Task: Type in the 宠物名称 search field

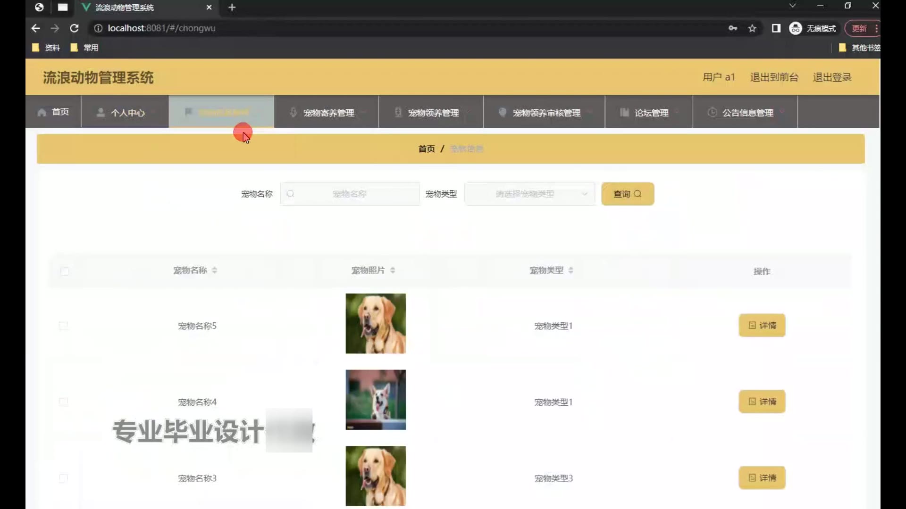Action: pyautogui.click(x=350, y=194)
